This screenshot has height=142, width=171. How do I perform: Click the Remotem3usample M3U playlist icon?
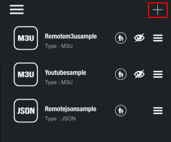pyautogui.click(x=26, y=38)
